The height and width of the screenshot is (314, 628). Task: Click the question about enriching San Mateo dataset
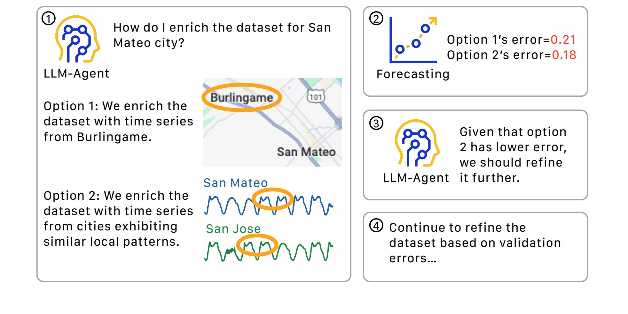(x=222, y=35)
